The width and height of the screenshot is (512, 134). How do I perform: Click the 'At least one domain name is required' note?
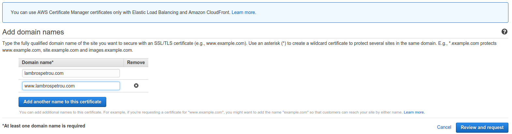click(x=44, y=126)
